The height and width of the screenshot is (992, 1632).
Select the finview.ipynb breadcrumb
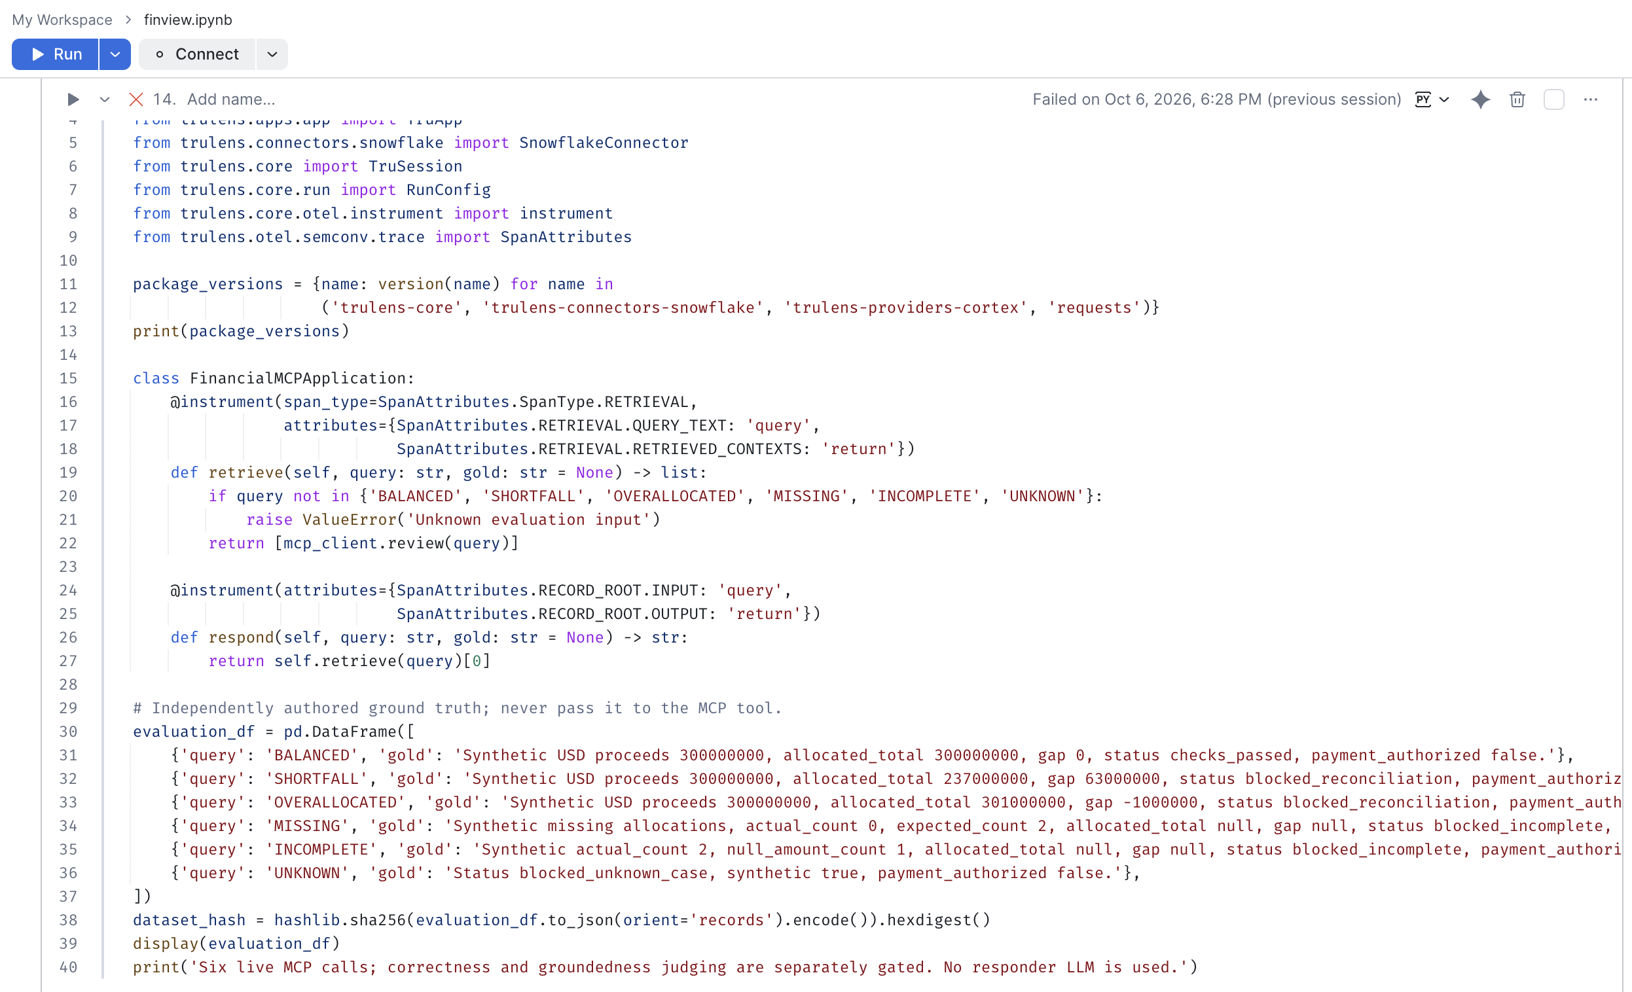tap(188, 20)
